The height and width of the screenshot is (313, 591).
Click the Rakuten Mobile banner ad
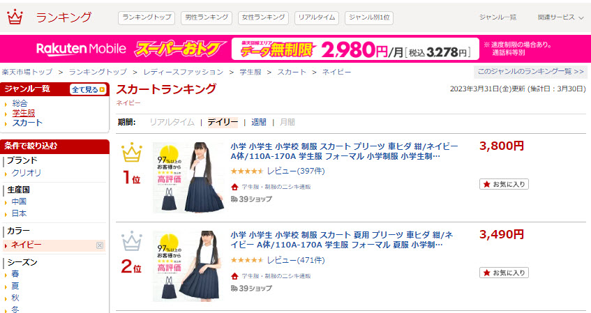296,49
